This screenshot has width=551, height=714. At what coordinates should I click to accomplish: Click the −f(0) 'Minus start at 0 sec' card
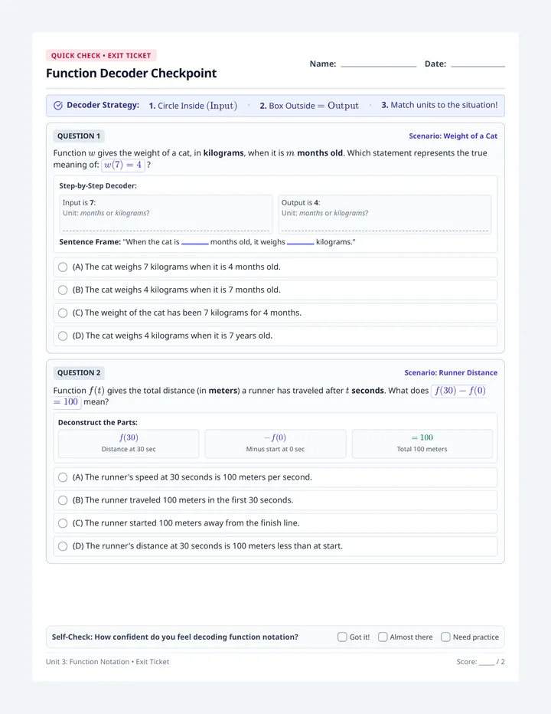click(x=275, y=444)
